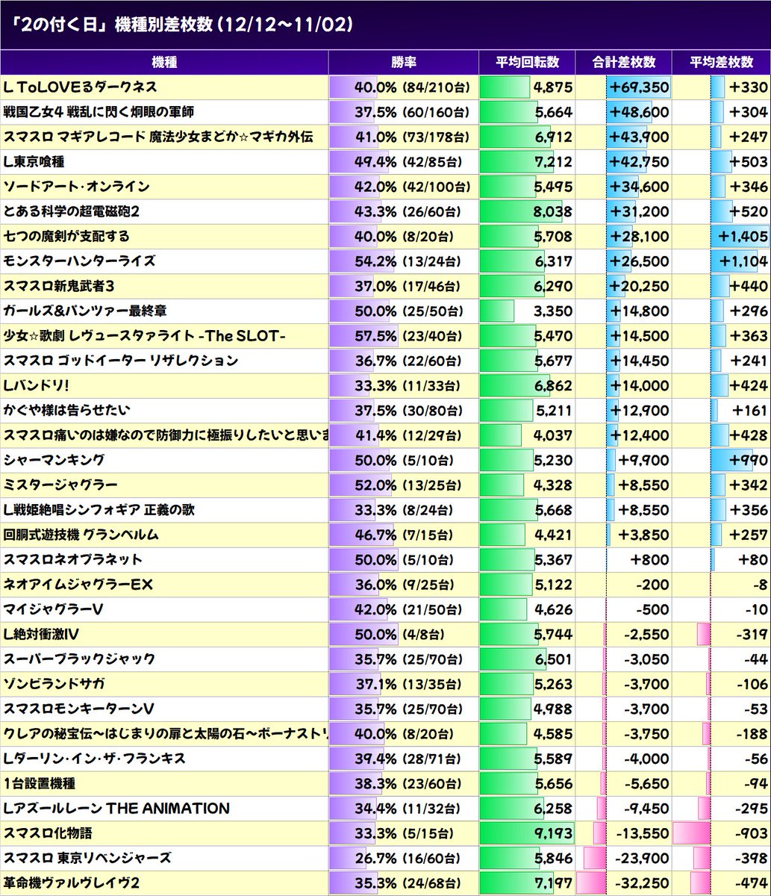Click average spins 9,193 for スマスロ化物語

pos(553,833)
